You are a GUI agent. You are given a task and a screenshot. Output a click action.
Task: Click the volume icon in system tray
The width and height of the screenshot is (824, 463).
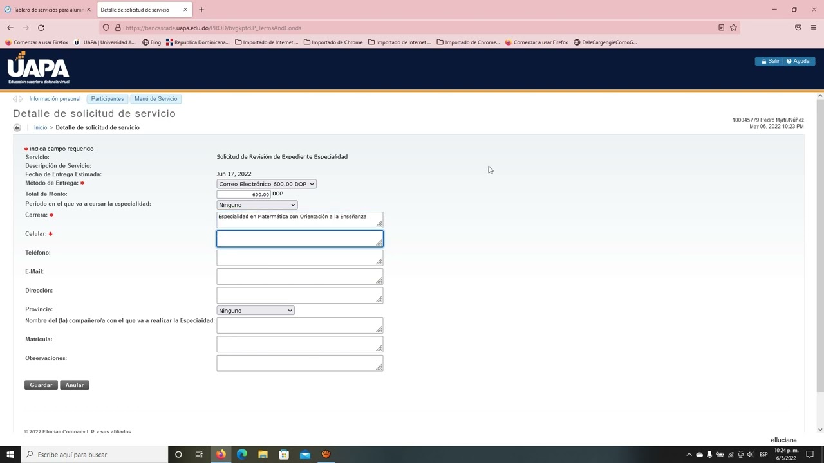[751, 455]
